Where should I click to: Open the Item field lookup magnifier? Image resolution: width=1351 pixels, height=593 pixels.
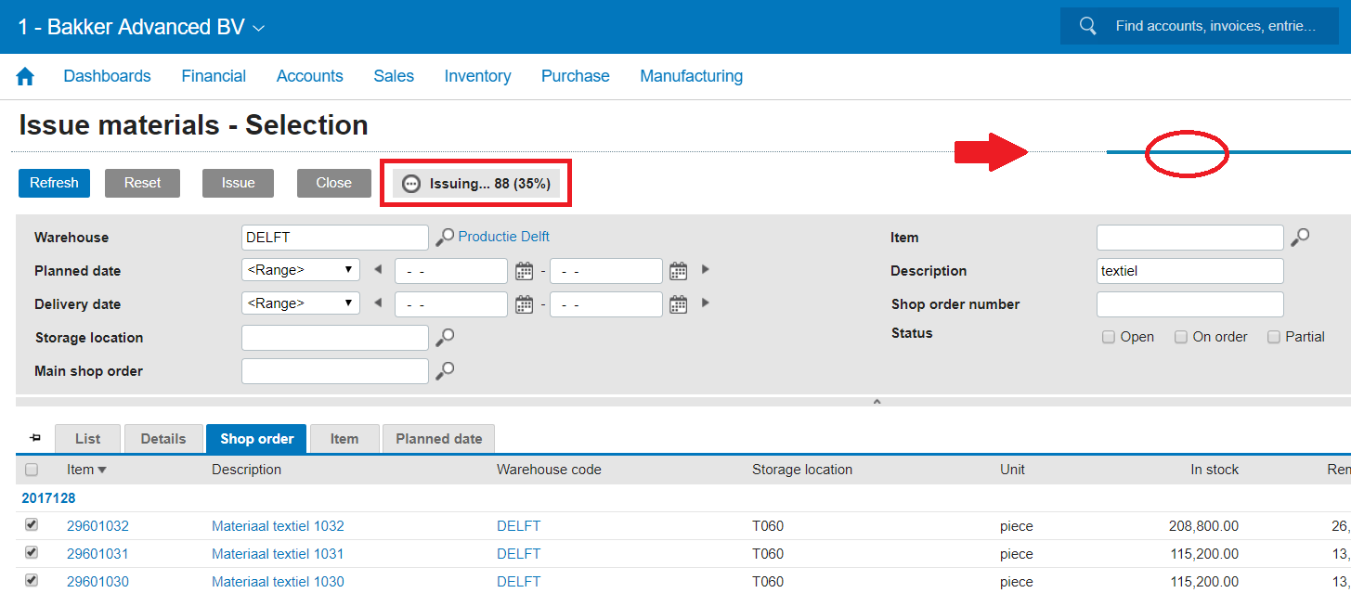1300,238
